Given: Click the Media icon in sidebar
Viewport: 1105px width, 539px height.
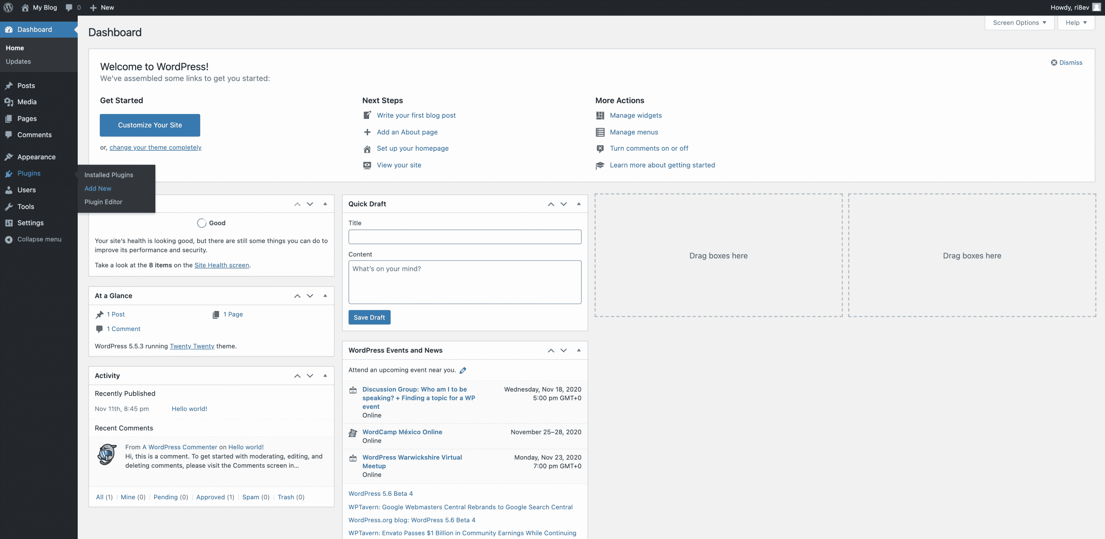Looking at the screenshot, I should pyautogui.click(x=9, y=102).
